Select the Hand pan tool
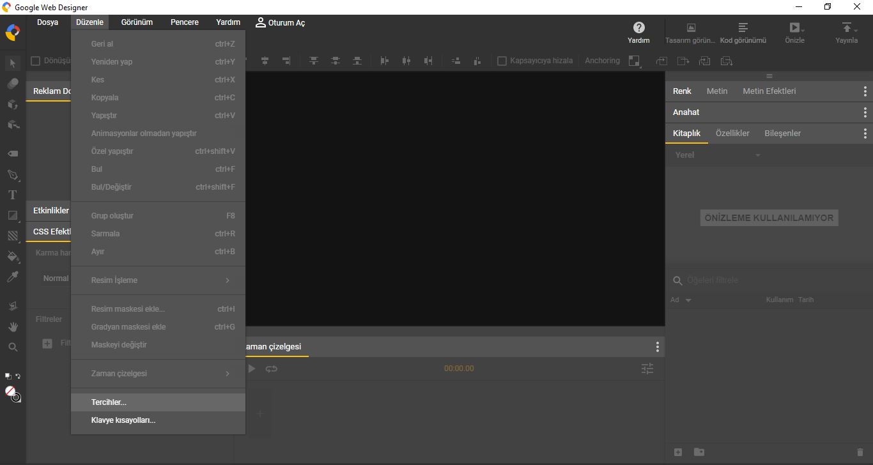Image resolution: width=873 pixels, height=465 pixels. pos(13,326)
